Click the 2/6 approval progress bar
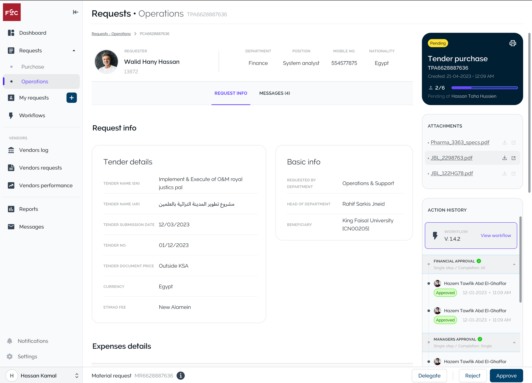532x383 pixels. 484,88
